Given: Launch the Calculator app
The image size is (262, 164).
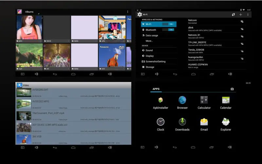Looking at the screenshot, I should point(204,103).
